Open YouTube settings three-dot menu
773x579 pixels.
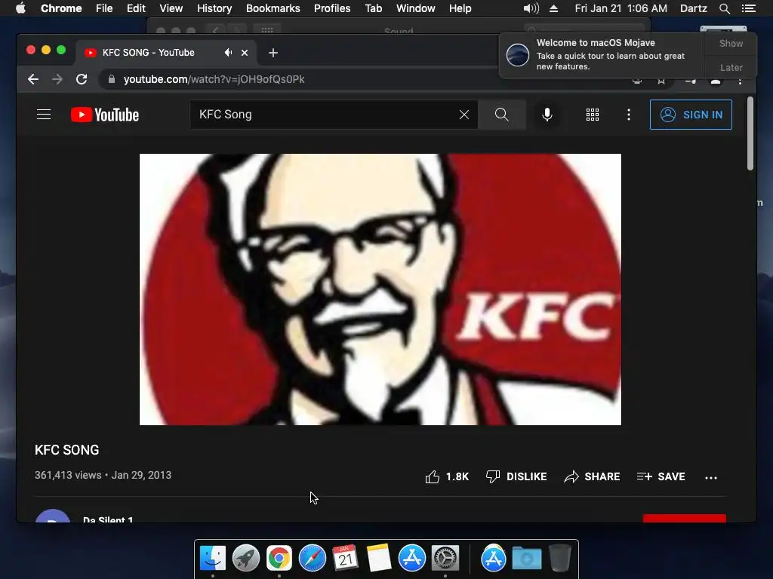(629, 115)
